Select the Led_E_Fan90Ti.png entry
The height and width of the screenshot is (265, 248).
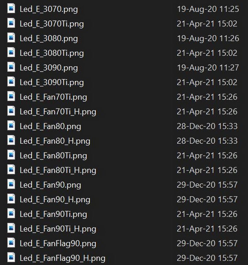click(53, 215)
